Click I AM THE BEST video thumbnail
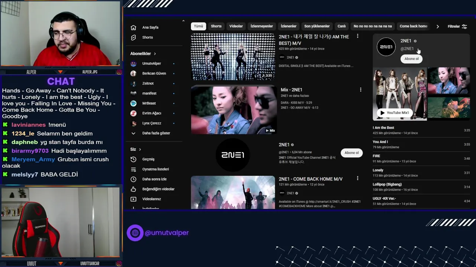This screenshot has height=267, width=476. coord(233,57)
